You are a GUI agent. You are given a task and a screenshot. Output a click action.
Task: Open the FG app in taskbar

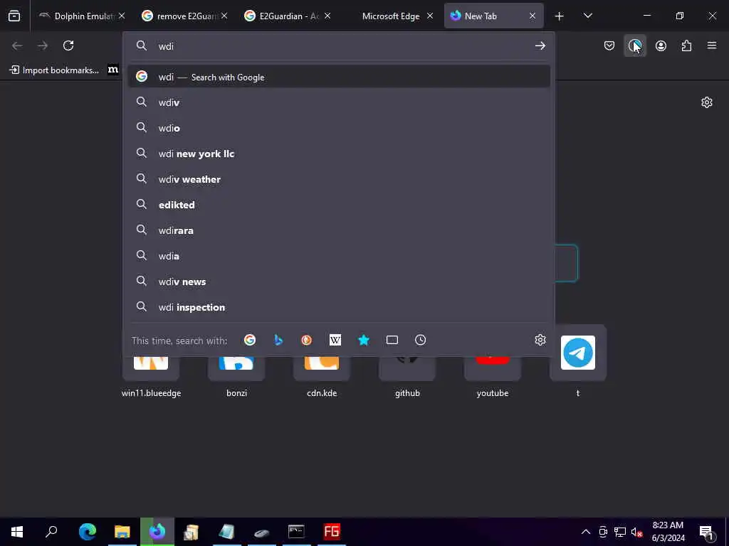[332, 532]
